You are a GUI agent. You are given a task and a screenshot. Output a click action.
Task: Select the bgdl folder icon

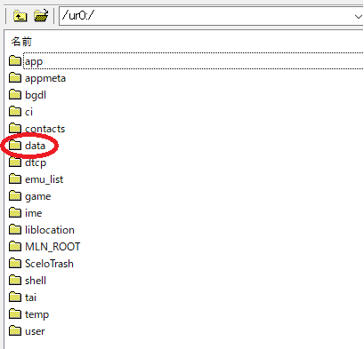(x=15, y=94)
